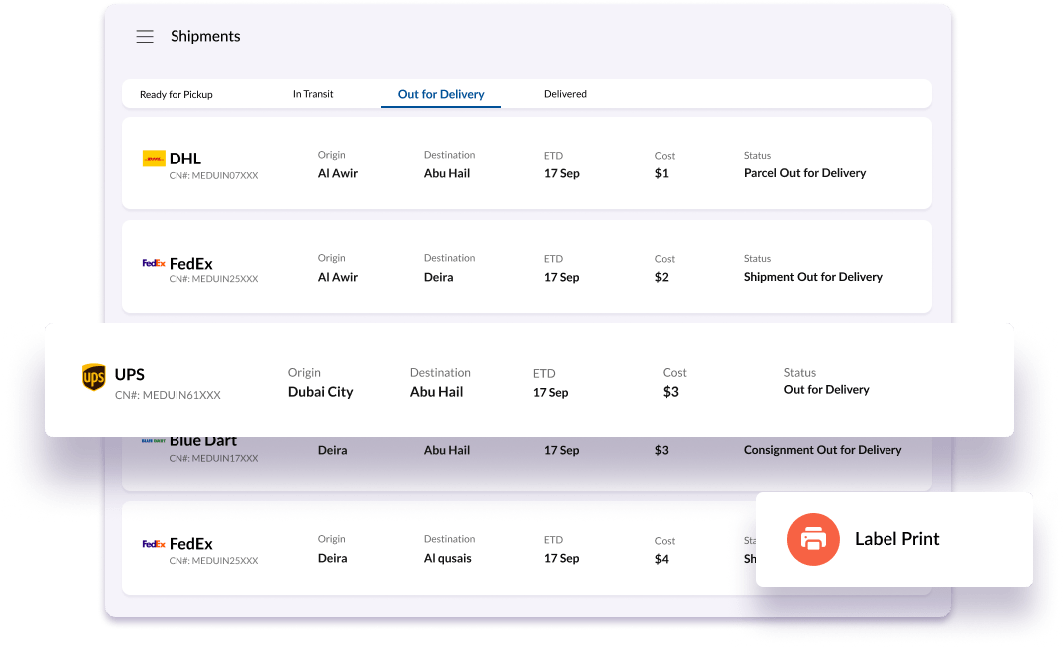Image resolution: width=1063 pixels, height=647 pixels.
Task: Click the UPS carrier name
Action: click(129, 375)
